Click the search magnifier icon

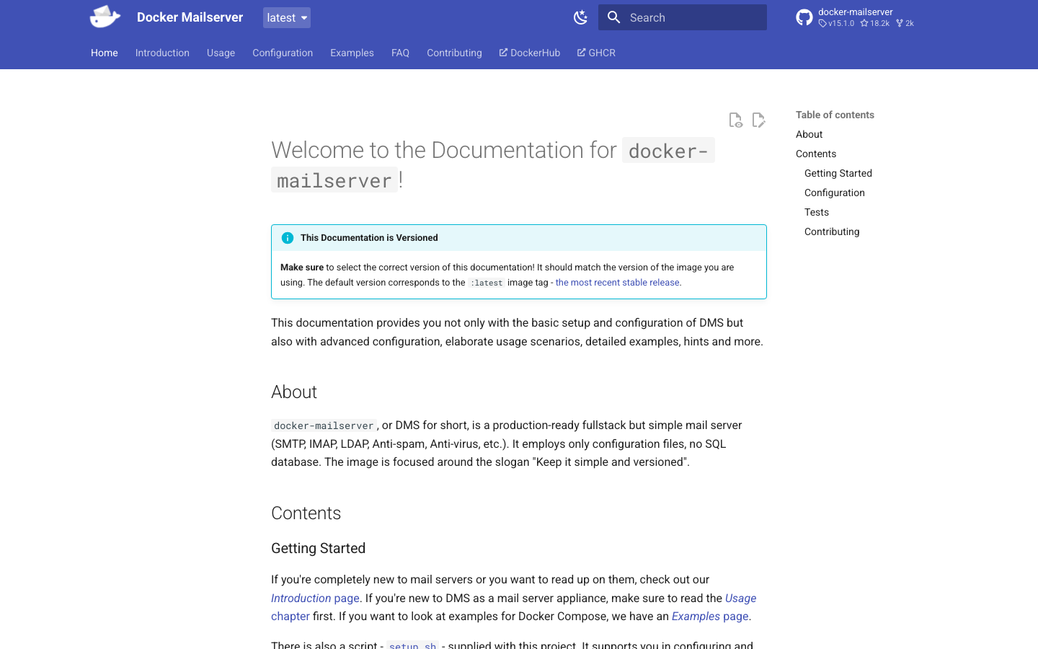coord(613,17)
